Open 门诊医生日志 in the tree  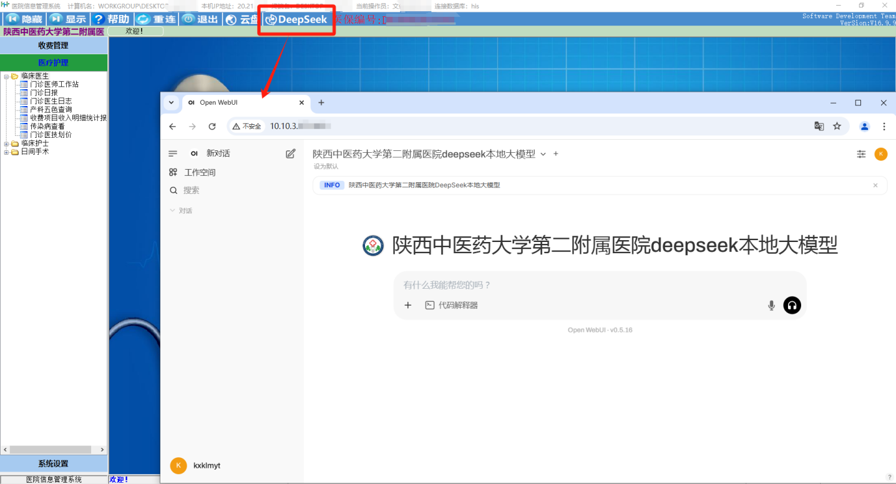pyautogui.click(x=51, y=101)
